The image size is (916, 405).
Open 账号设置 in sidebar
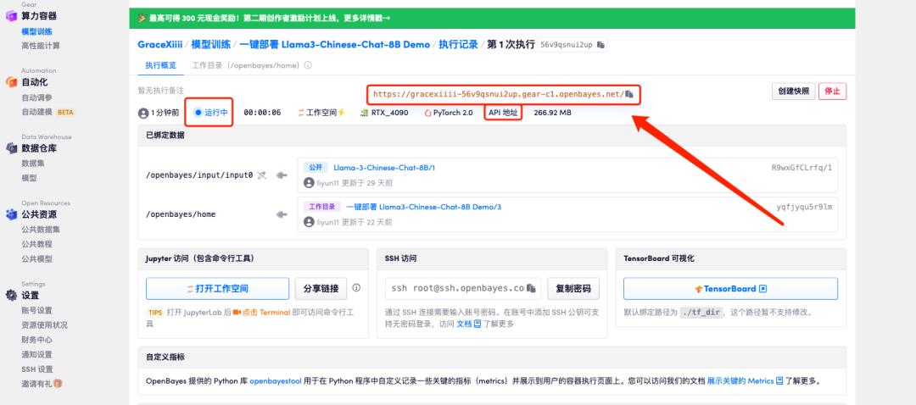tap(36, 310)
